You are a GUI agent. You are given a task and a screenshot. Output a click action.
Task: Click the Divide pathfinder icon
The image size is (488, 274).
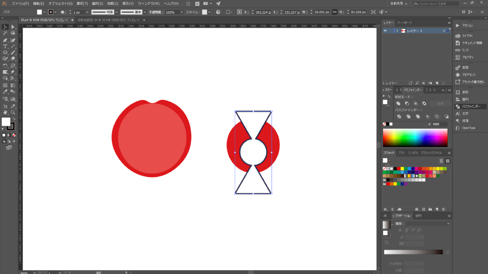click(x=399, y=117)
